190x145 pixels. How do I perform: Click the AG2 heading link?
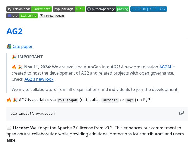click(14, 31)
